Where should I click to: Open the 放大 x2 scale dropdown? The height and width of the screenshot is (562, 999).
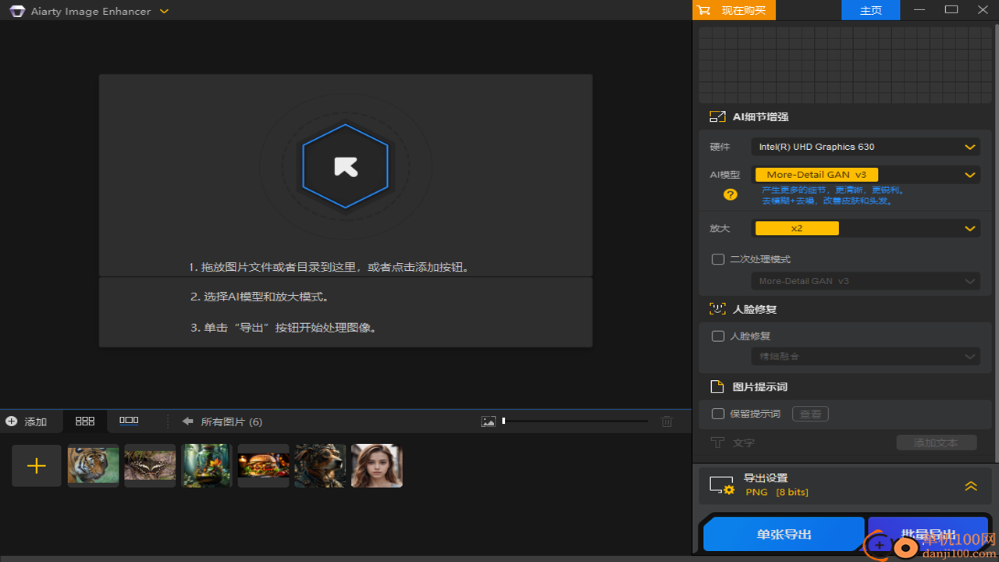pos(866,229)
